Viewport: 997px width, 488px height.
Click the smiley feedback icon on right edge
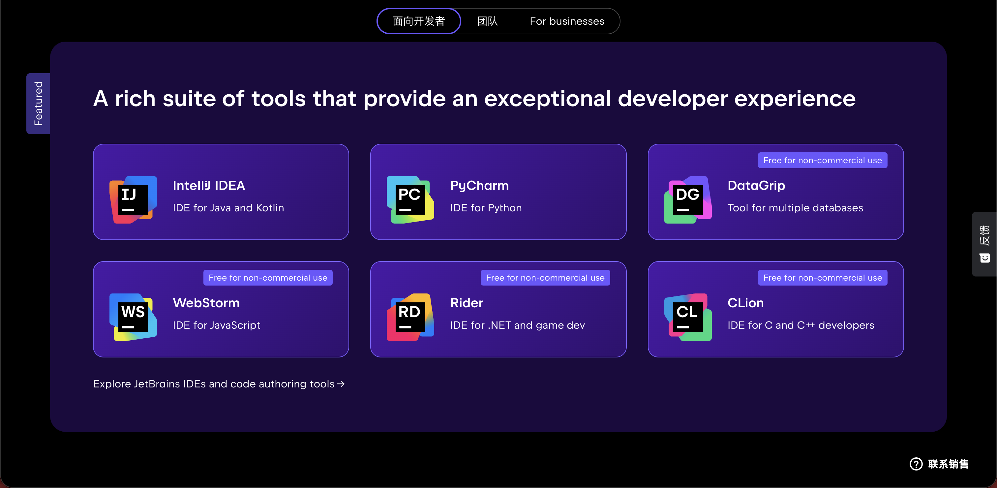[984, 258]
